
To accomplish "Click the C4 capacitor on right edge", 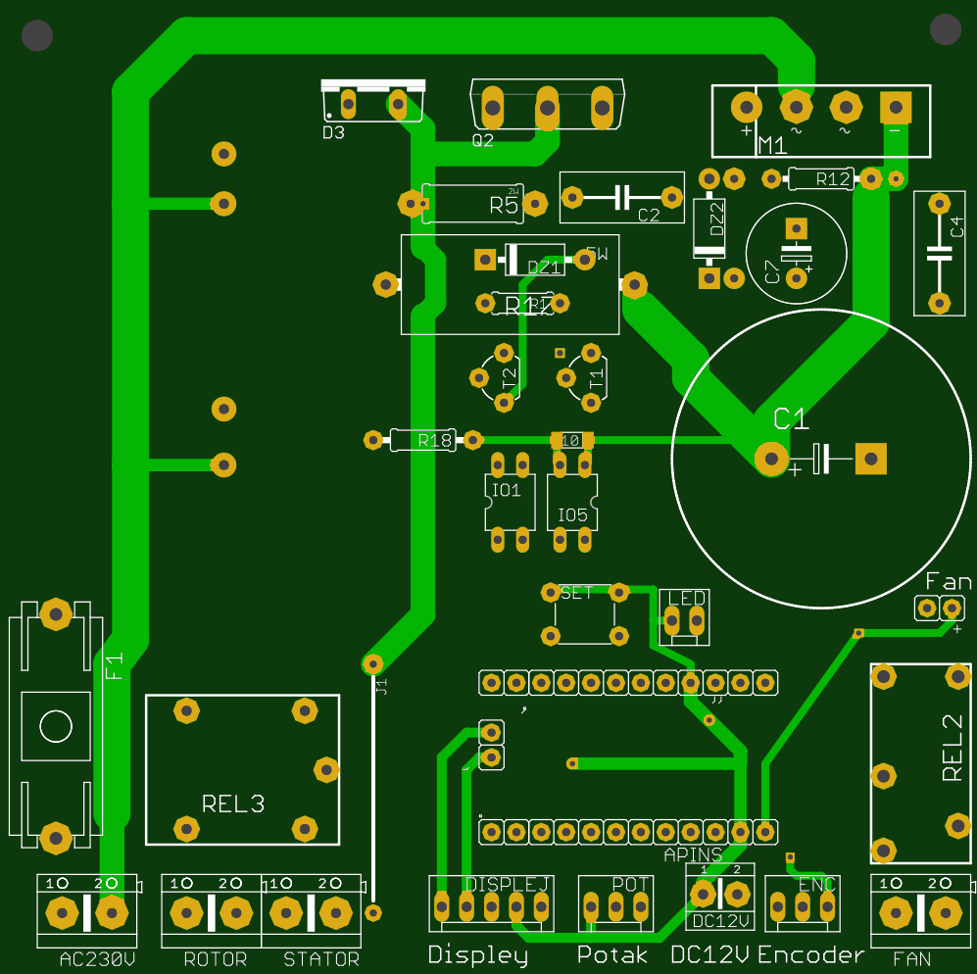I will [940, 253].
